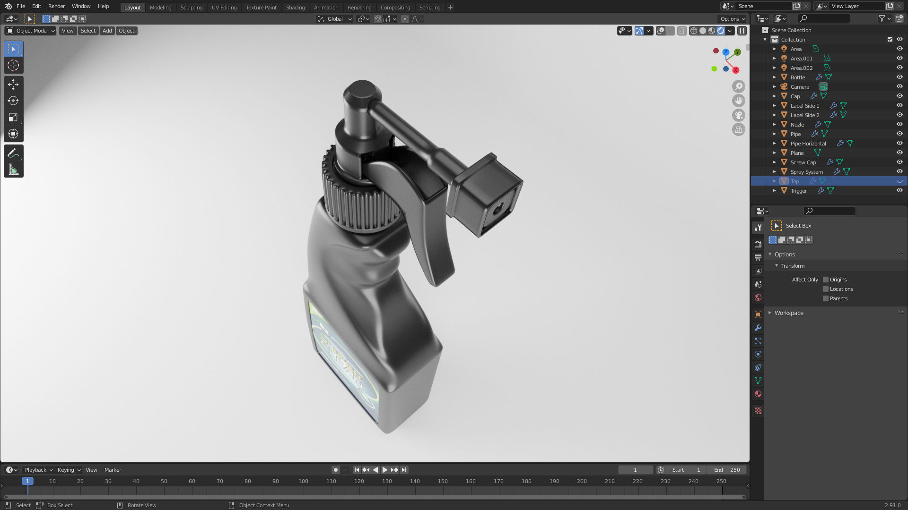Activate the Move tool

point(13,84)
